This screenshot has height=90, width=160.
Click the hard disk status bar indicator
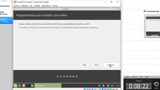[x=85, y=89]
